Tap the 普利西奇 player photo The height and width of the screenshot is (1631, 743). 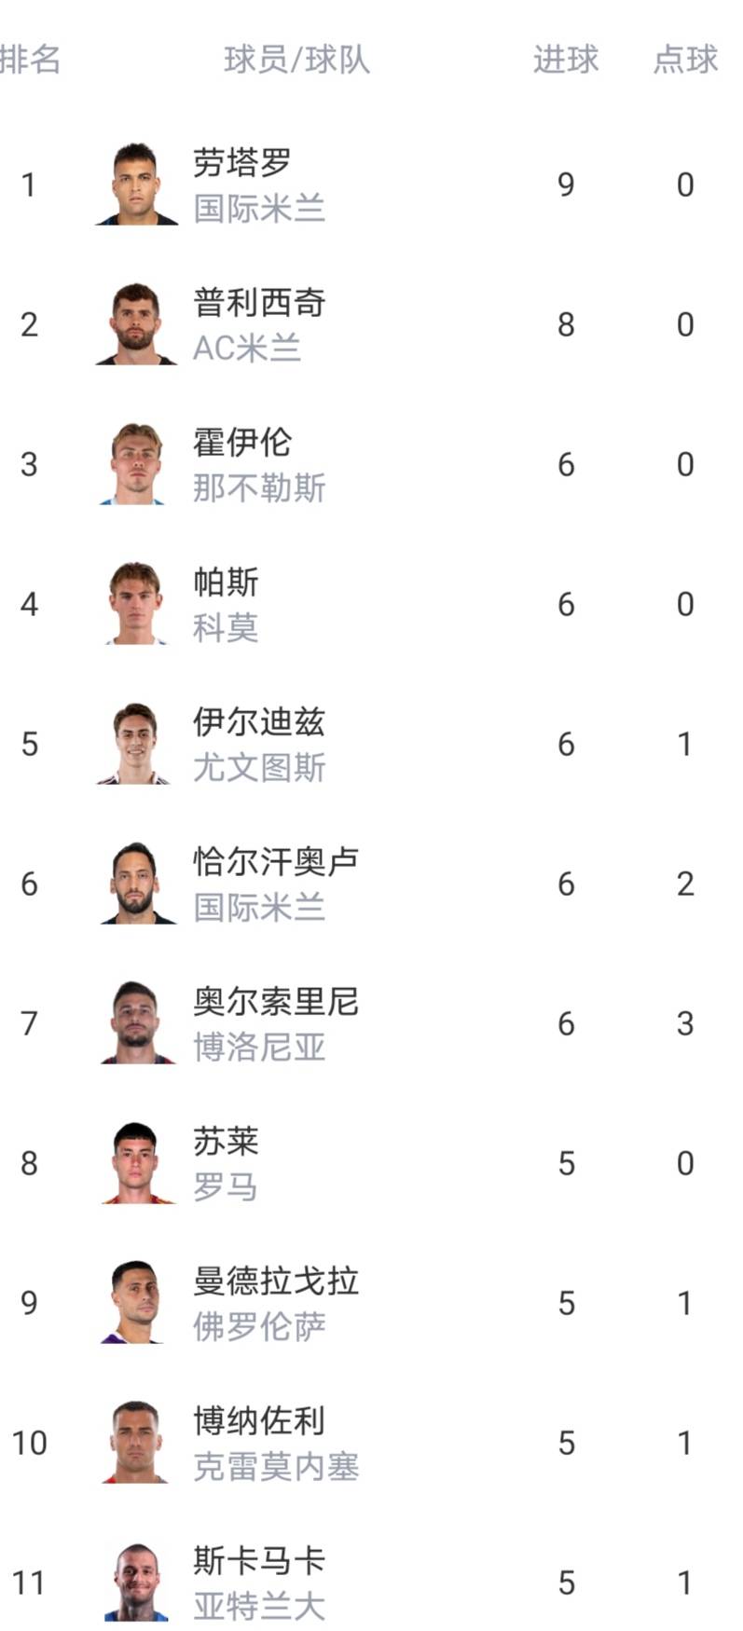click(x=136, y=324)
